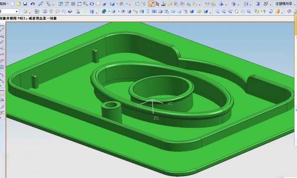Open the 注塑模向导 toolbar
This screenshot has width=297, height=178.
point(284,3)
